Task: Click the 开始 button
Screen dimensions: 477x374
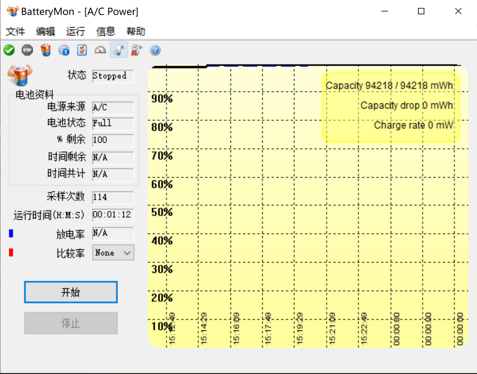Action: (71, 292)
